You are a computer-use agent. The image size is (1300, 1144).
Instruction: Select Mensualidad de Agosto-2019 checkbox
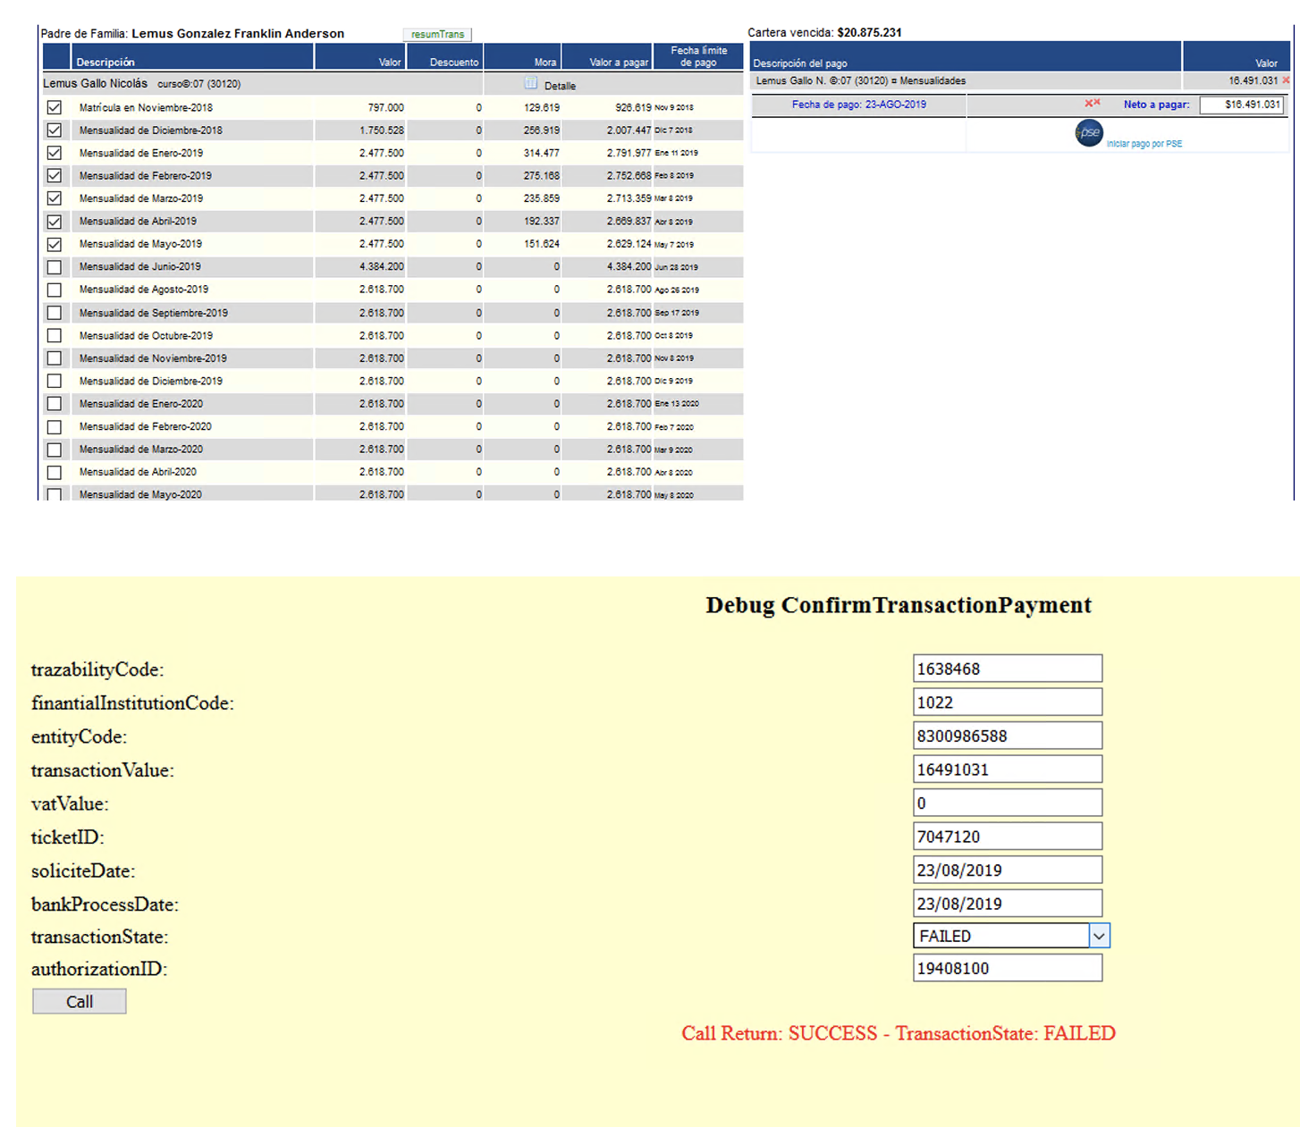tap(55, 290)
